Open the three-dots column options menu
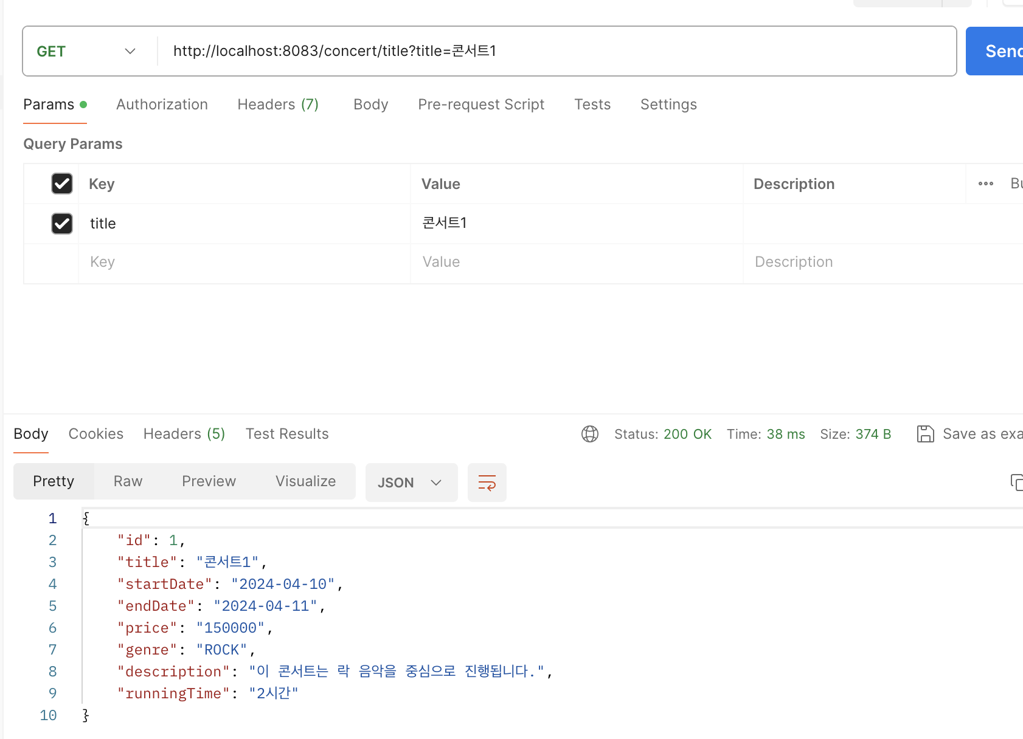The height and width of the screenshot is (739, 1023). point(986,184)
